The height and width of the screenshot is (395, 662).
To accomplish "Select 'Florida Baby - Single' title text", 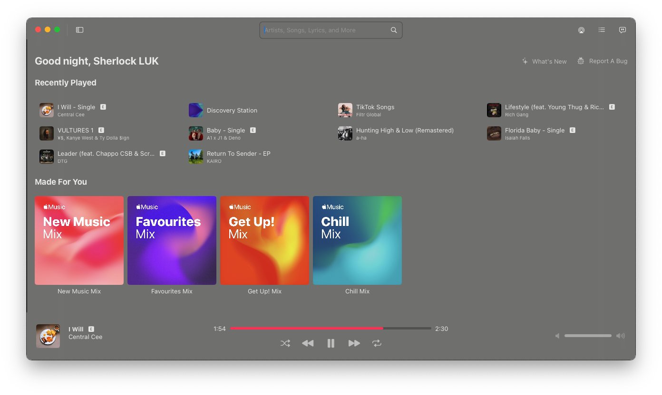I will (535, 130).
